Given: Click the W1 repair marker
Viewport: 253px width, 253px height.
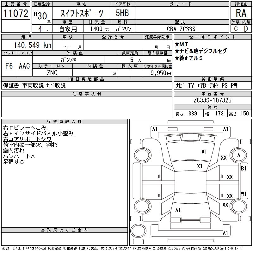Looking at the screenshot, I should point(244,193).
